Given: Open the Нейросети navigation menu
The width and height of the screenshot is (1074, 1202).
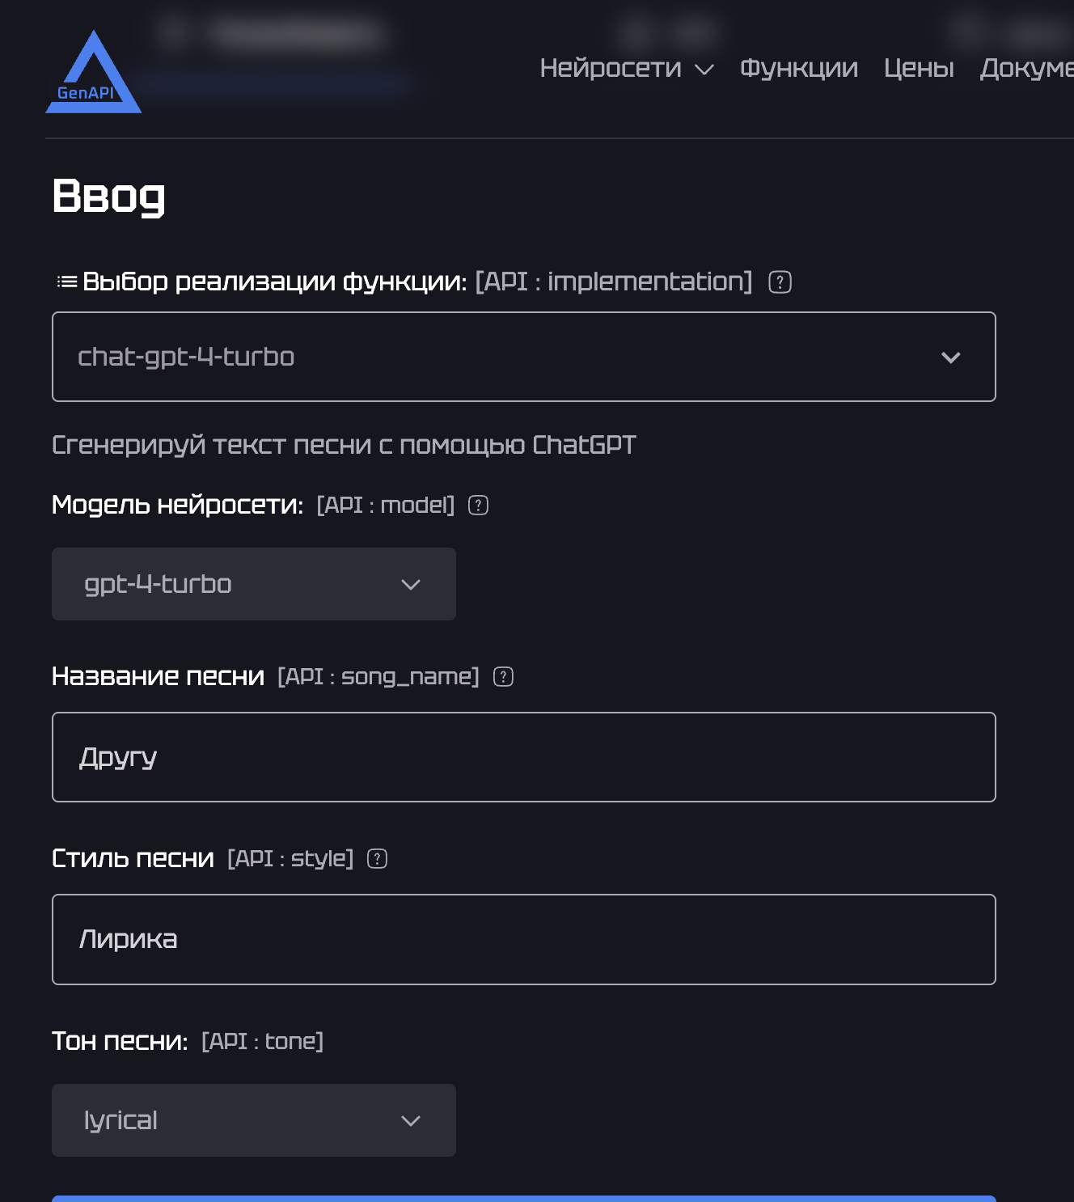Looking at the screenshot, I should 611,68.
